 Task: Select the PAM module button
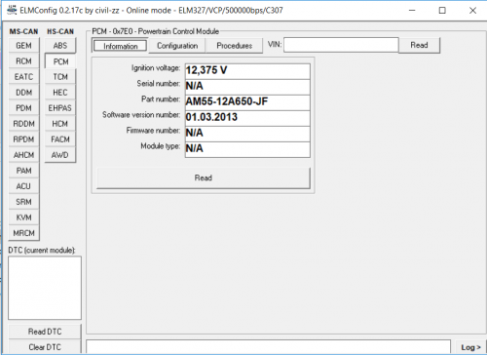coord(24,171)
